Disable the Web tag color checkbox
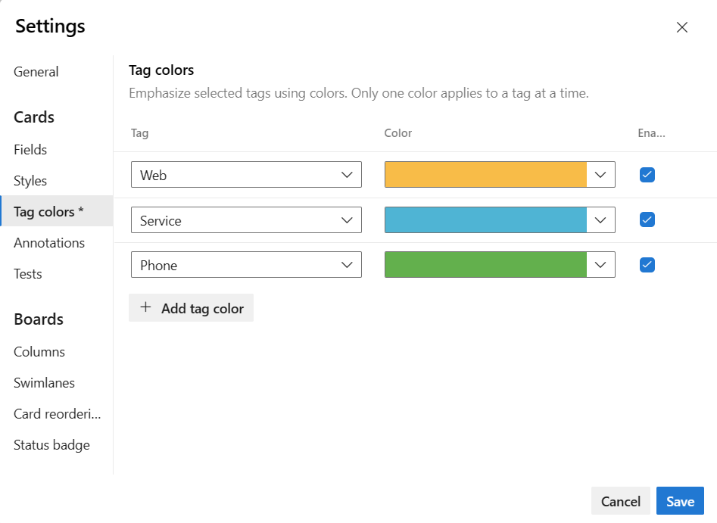Viewport: 717px width, 523px height. [647, 175]
